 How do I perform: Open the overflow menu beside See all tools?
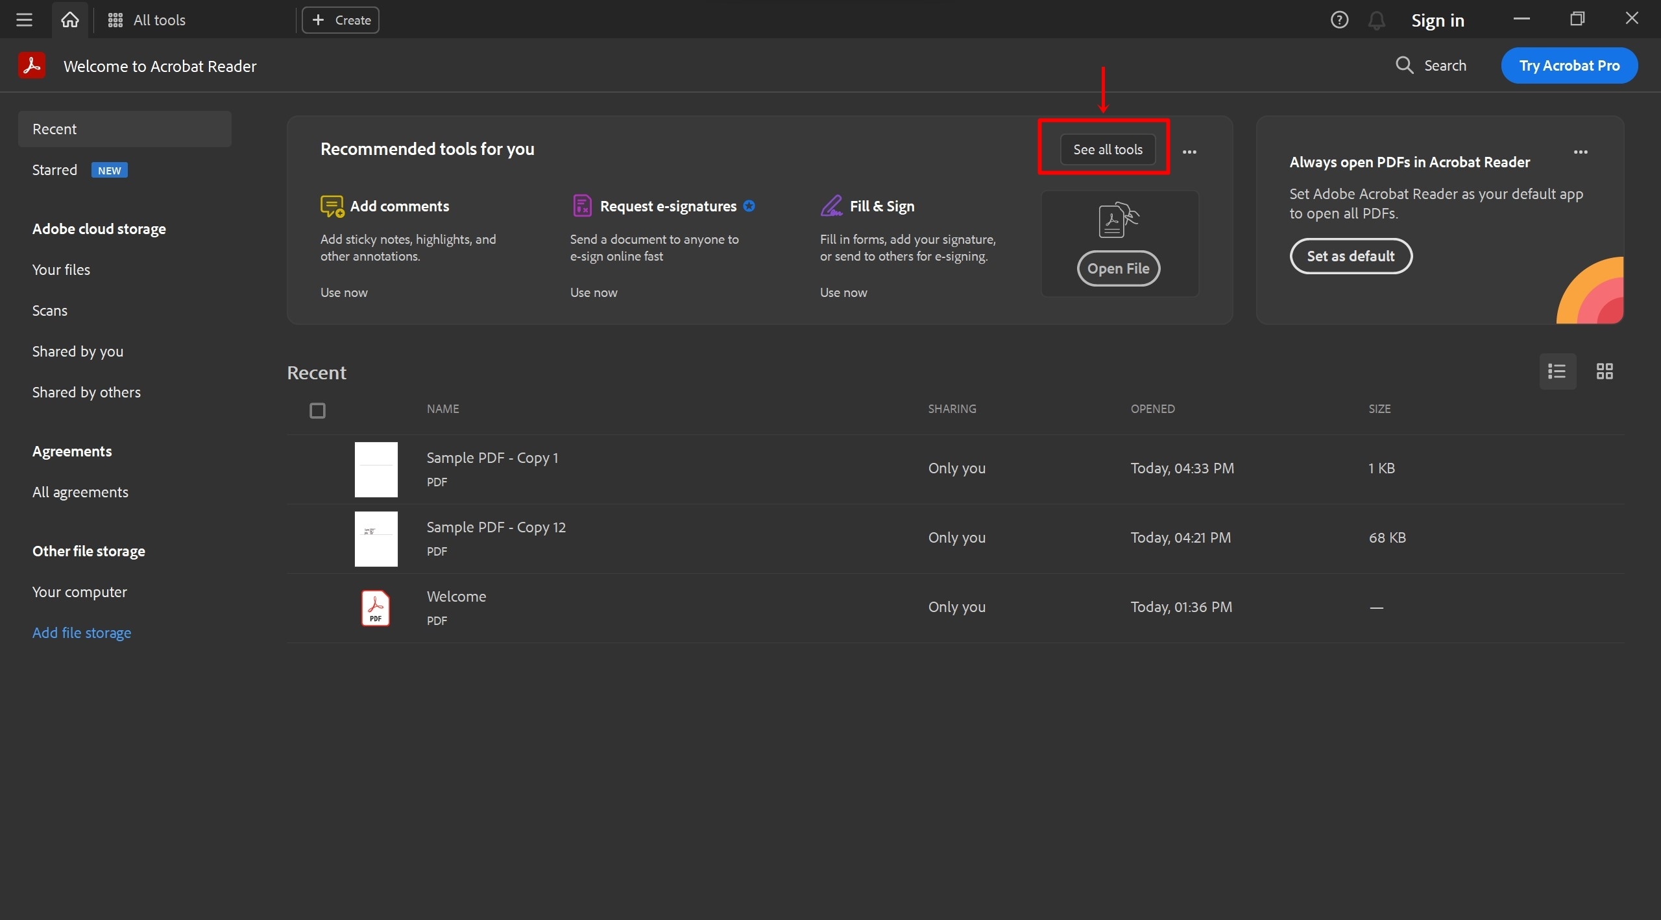[x=1188, y=151]
